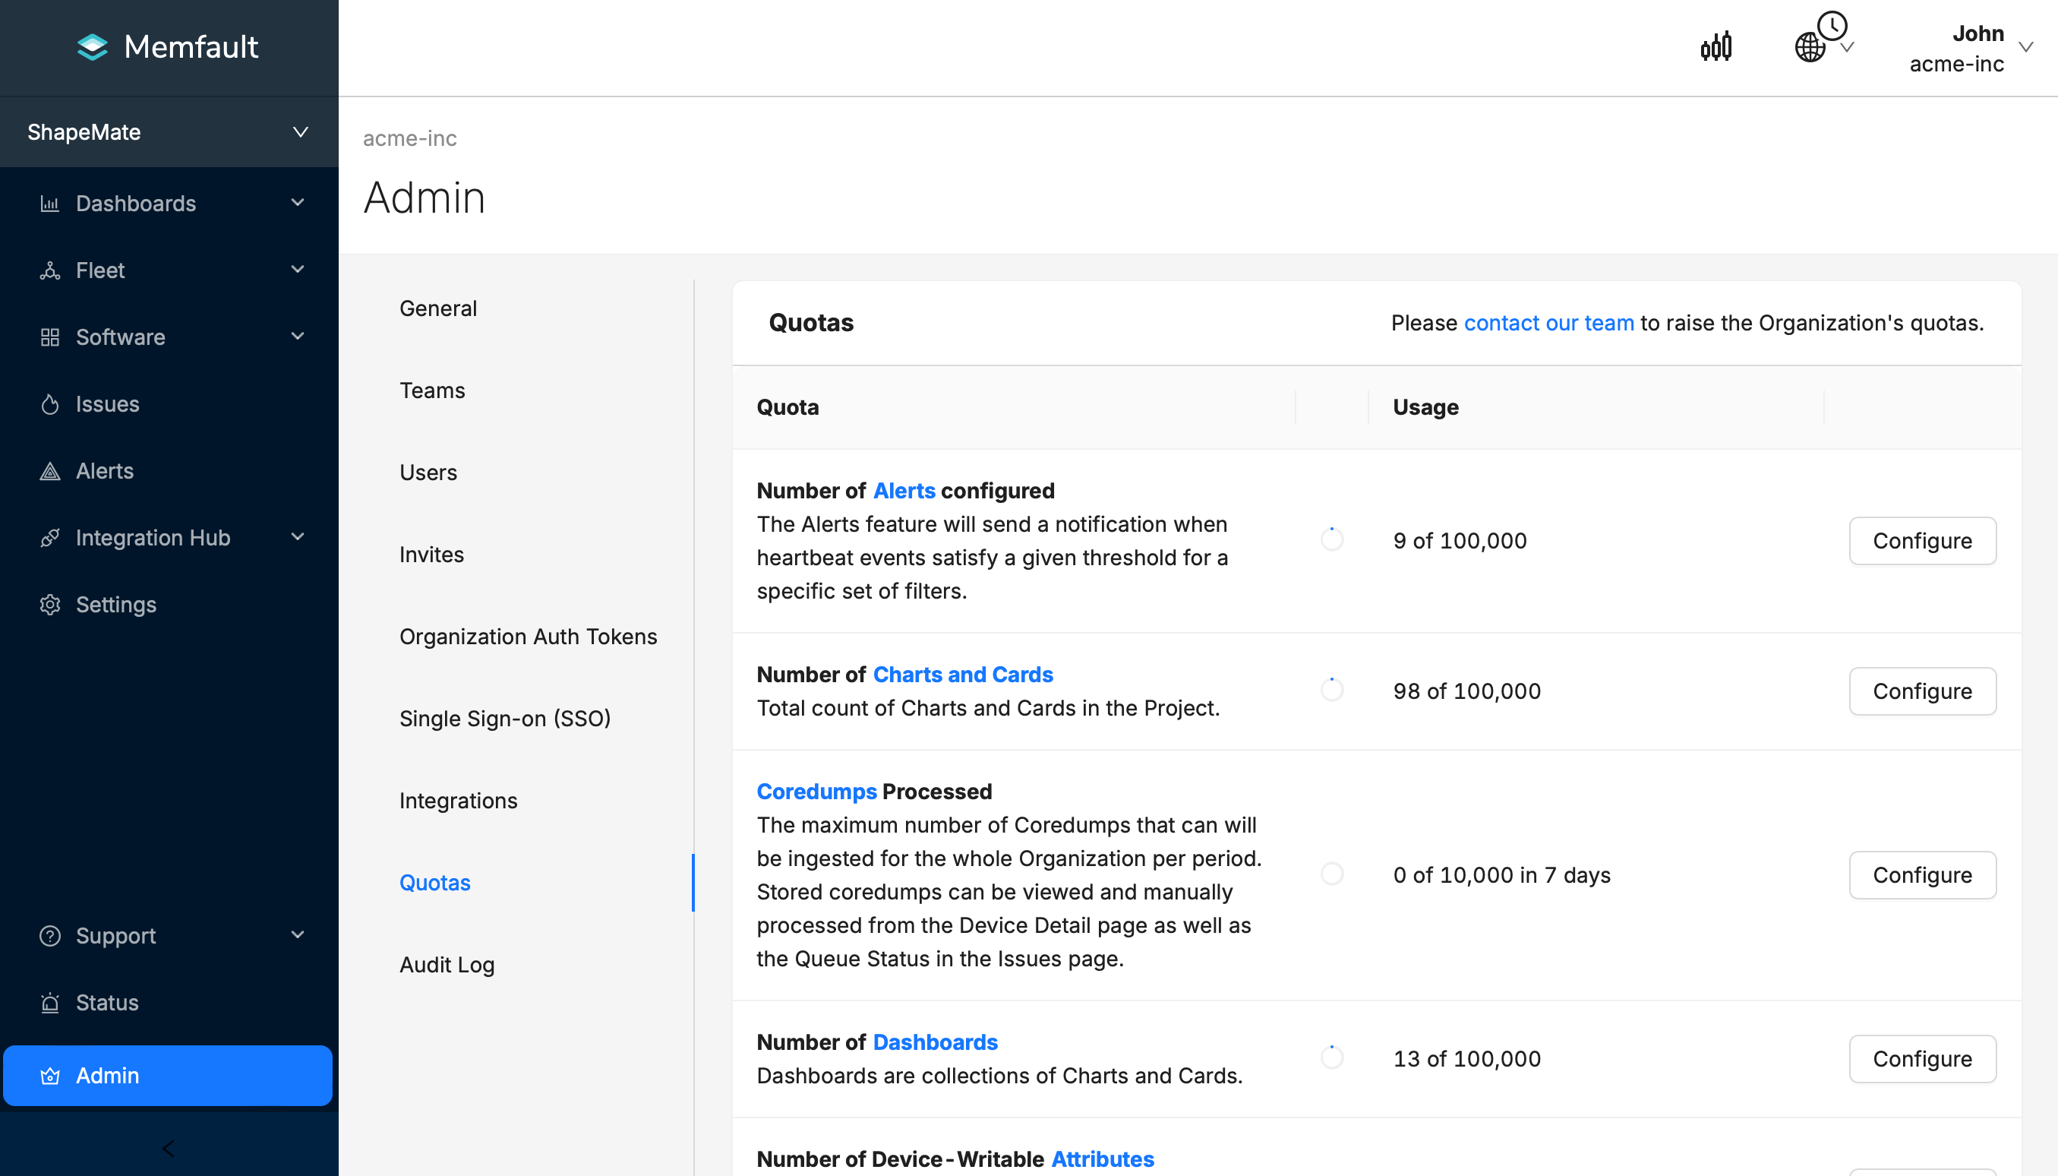This screenshot has height=1176, width=2058.
Task: Click the Alerts usage progress circle
Action: coord(1330,539)
